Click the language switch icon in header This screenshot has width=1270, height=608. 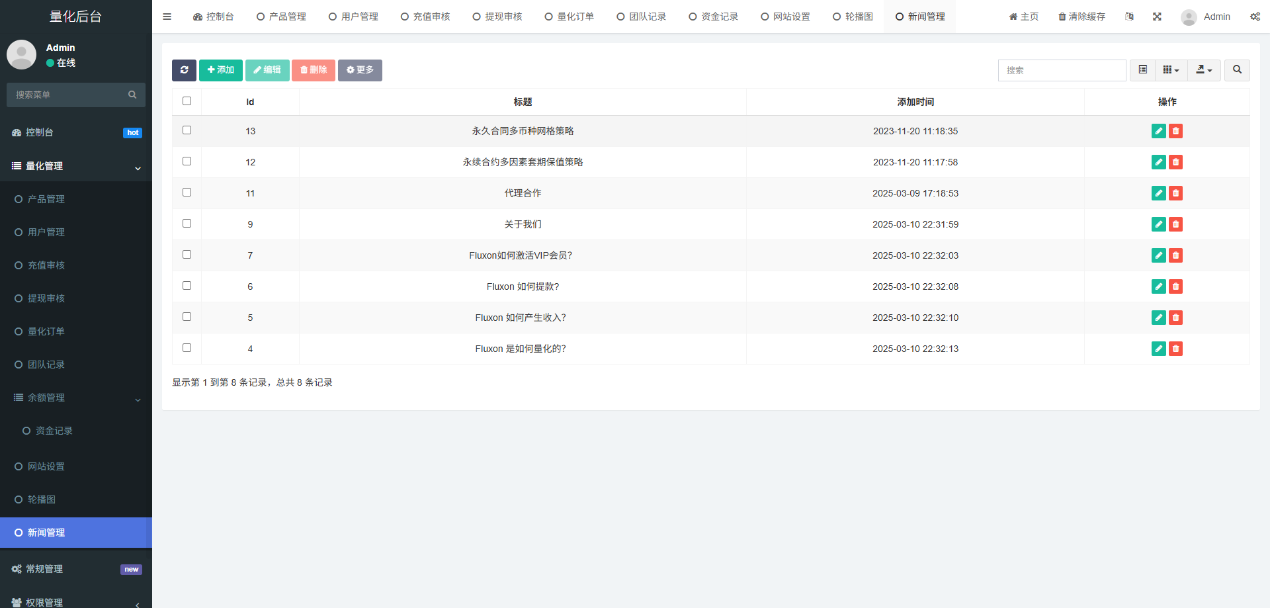pos(1129,17)
